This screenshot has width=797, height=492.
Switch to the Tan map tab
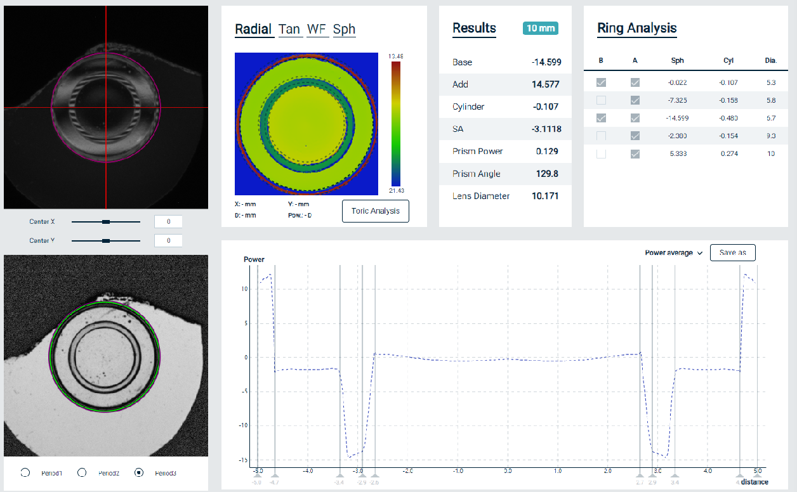tap(289, 29)
